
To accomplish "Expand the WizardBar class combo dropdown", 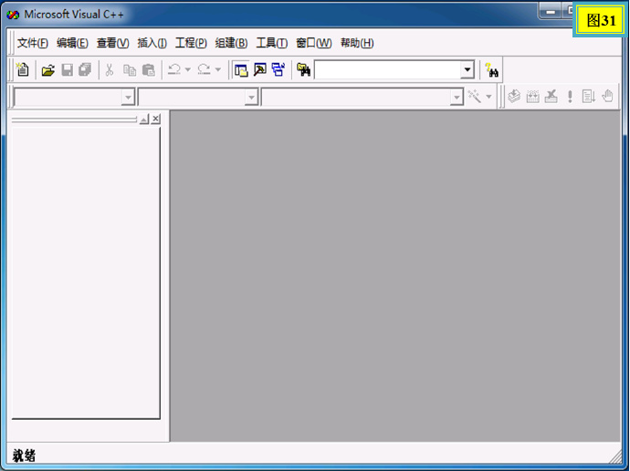I will pos(128,97).
